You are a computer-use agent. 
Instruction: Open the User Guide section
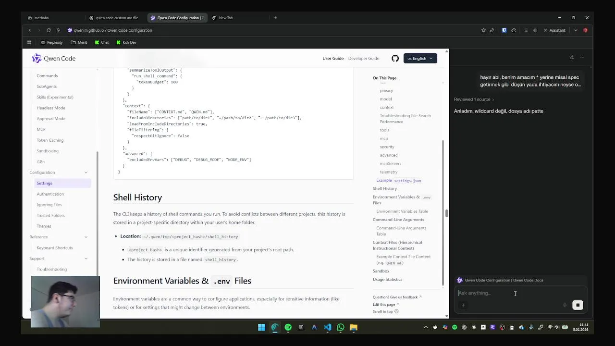tap(333, 58)
